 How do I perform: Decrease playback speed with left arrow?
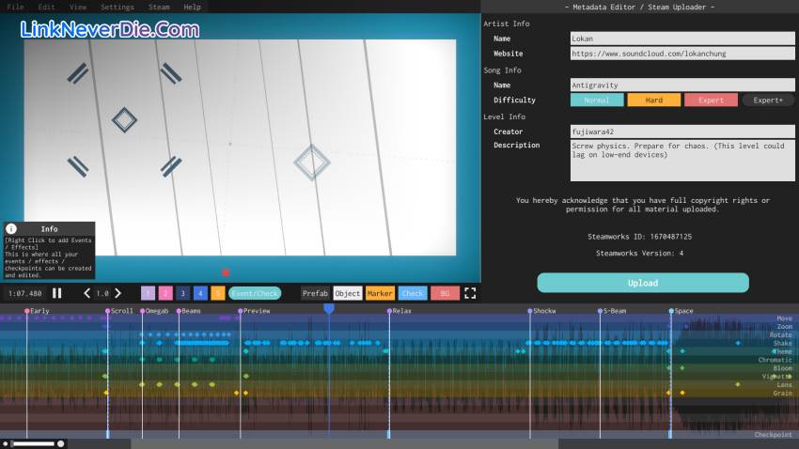(x=87, y=293)
